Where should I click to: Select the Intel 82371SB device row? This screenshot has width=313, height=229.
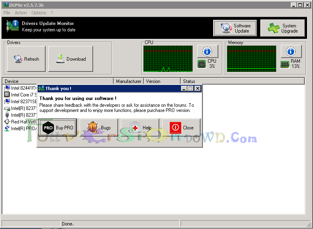pyautogui.click(x=20, y=101)
